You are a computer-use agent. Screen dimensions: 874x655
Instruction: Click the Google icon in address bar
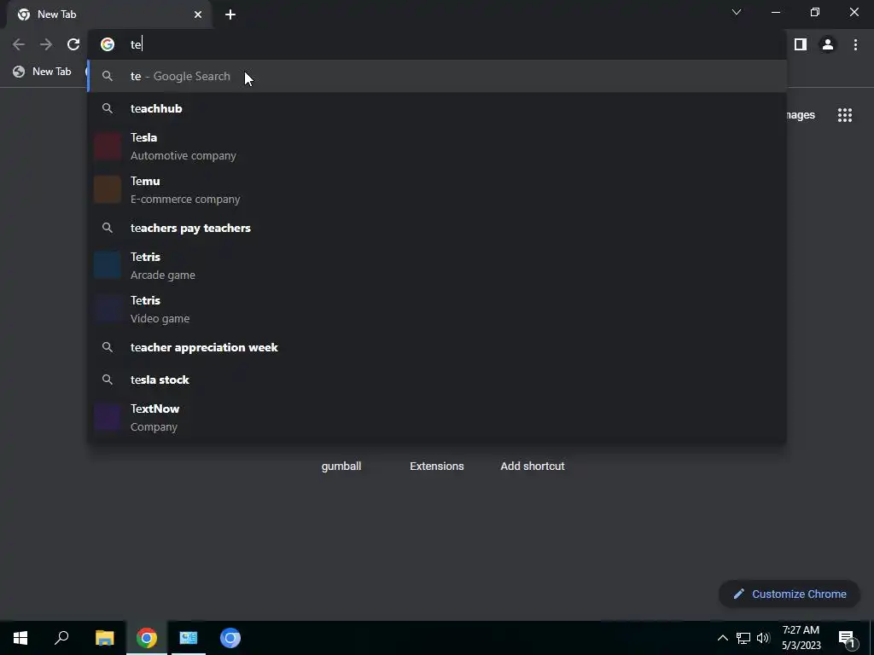click(108, 44)
